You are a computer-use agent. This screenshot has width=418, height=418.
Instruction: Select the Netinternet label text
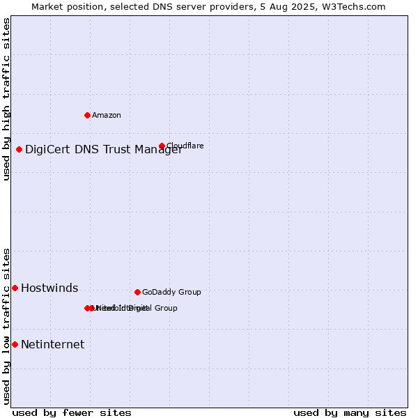(52, 344)
